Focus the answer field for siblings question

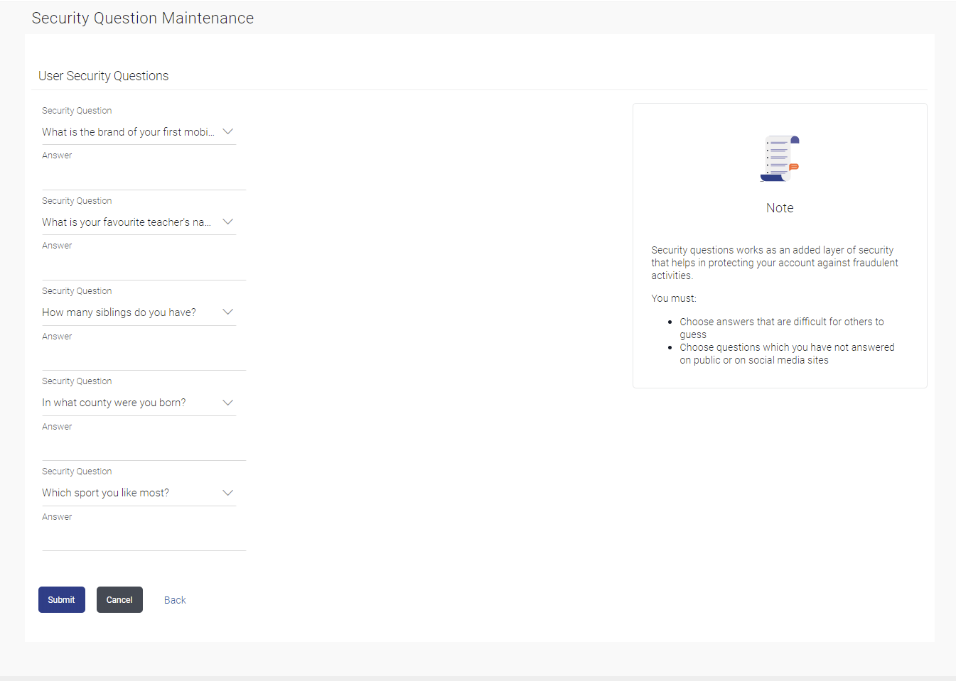coord(144,356)
